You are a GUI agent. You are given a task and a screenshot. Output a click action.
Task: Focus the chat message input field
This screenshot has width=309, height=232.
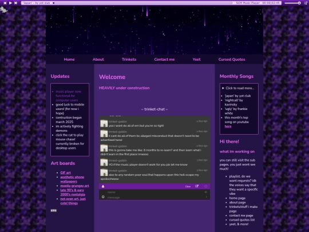156,197
